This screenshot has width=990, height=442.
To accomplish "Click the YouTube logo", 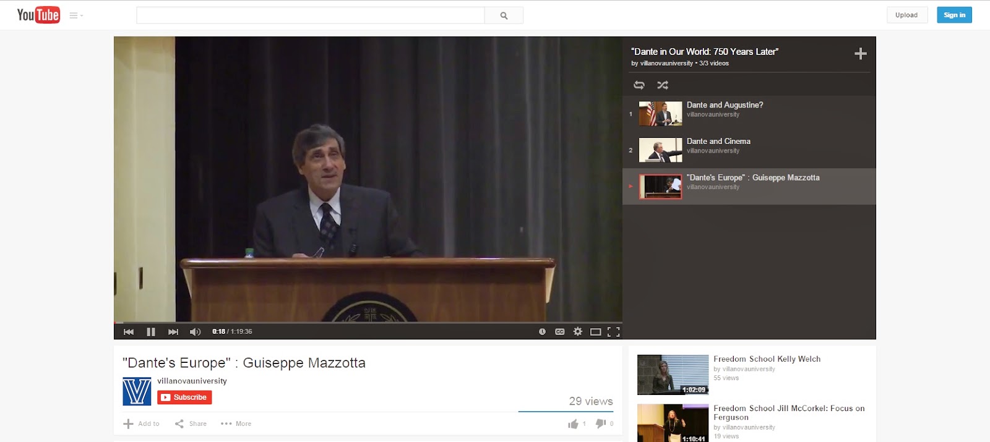I will (x=38, y=15).
